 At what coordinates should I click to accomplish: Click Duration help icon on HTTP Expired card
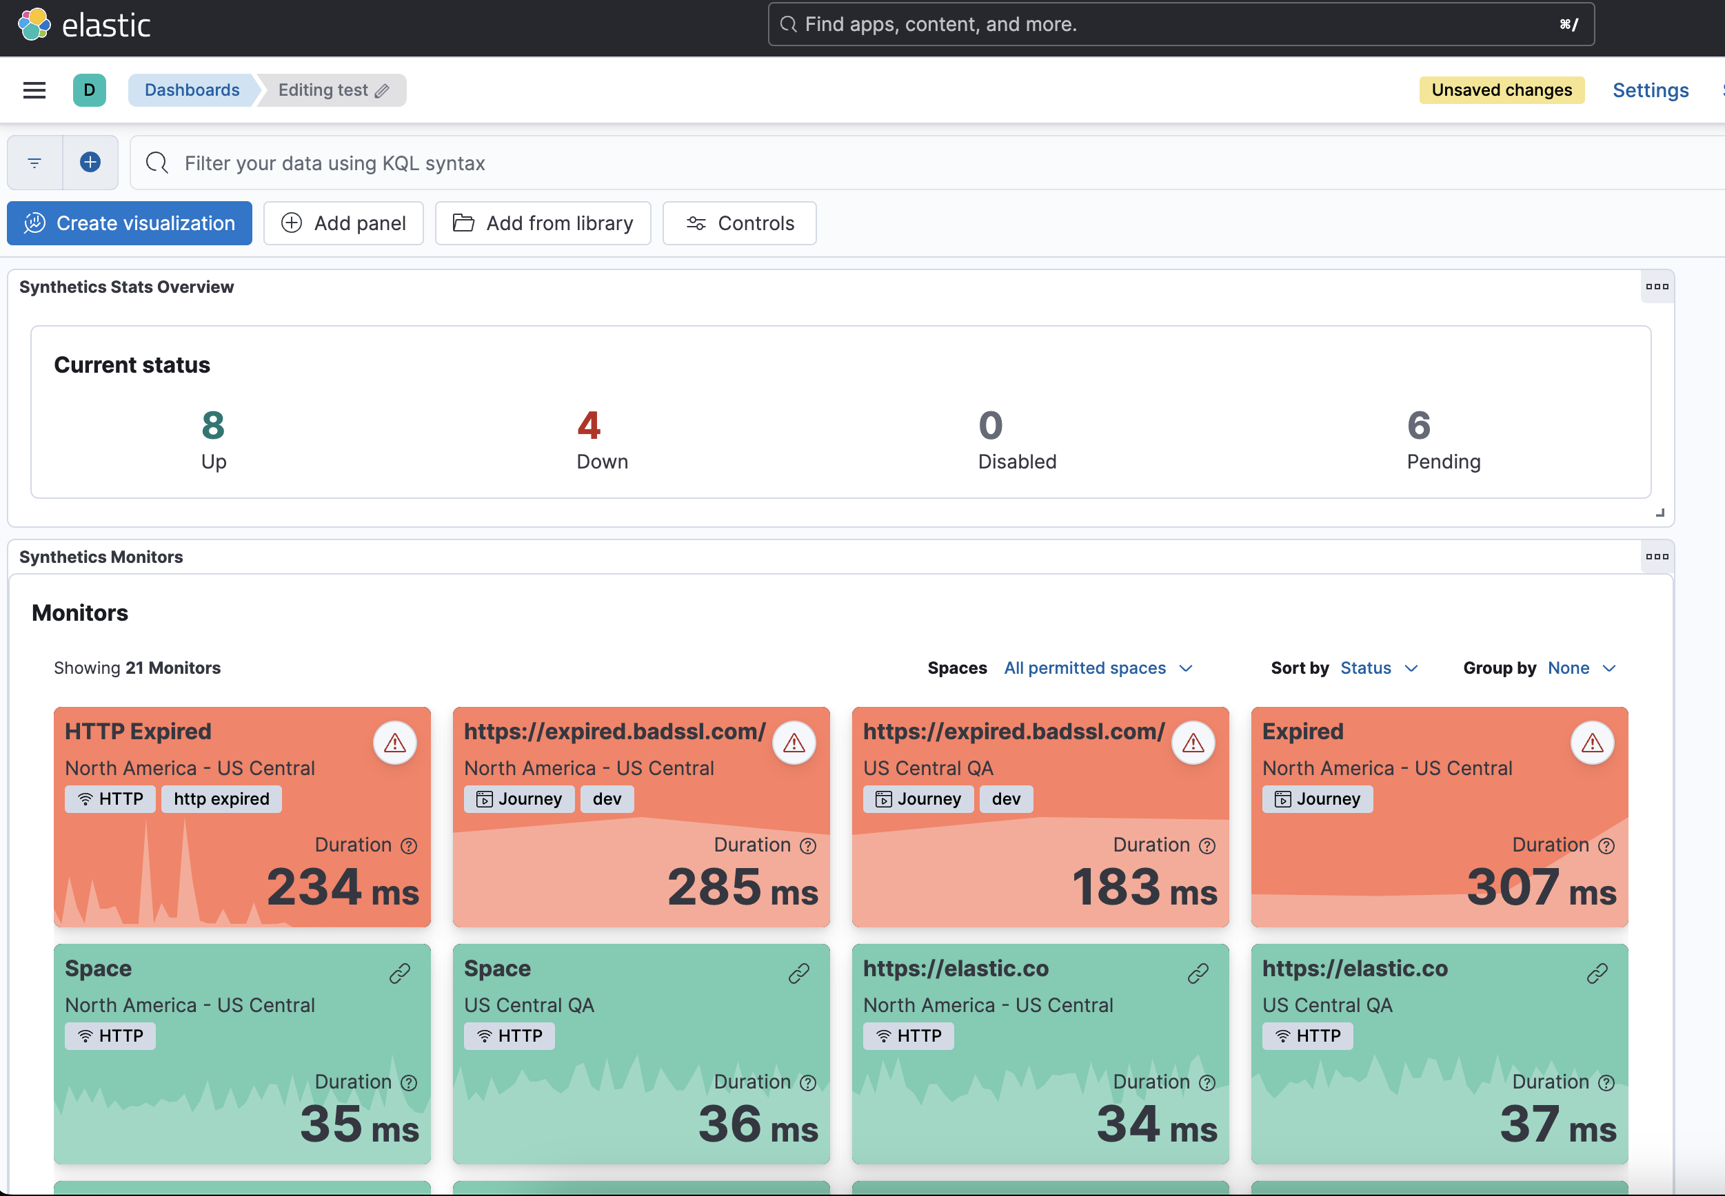click(x=409, y=846)
